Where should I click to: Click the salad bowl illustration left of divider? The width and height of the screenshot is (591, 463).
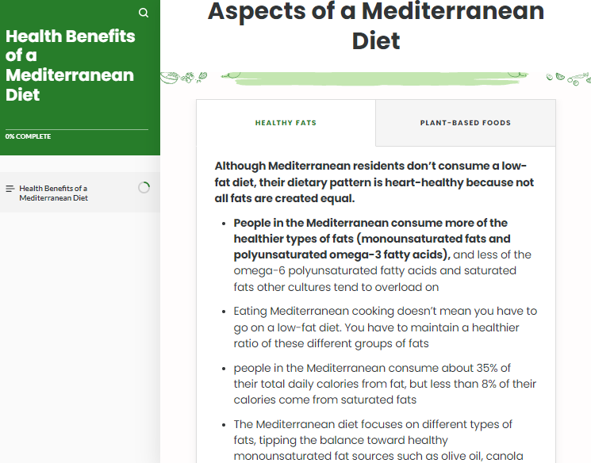click(x=169, y=78)
